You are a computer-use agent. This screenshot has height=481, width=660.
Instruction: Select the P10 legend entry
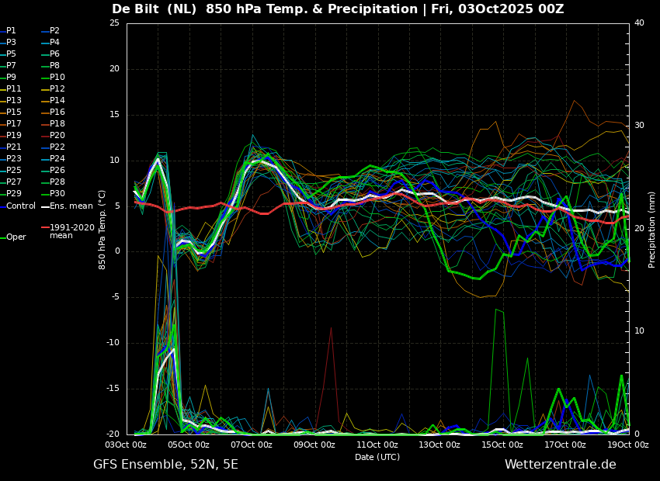(x=53, y=77)
